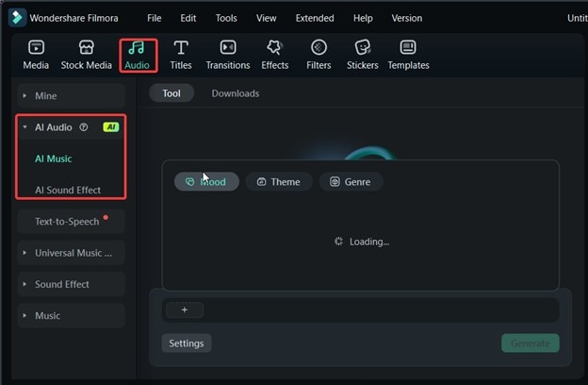Open the Templates panel icon
Screen dimensions: 588x385
click(x=408, y=48)
